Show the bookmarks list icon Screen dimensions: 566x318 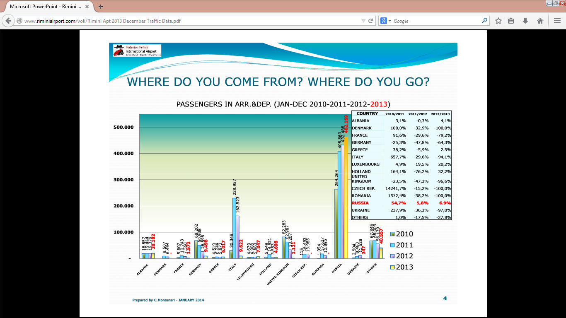[x=511, y=21]
